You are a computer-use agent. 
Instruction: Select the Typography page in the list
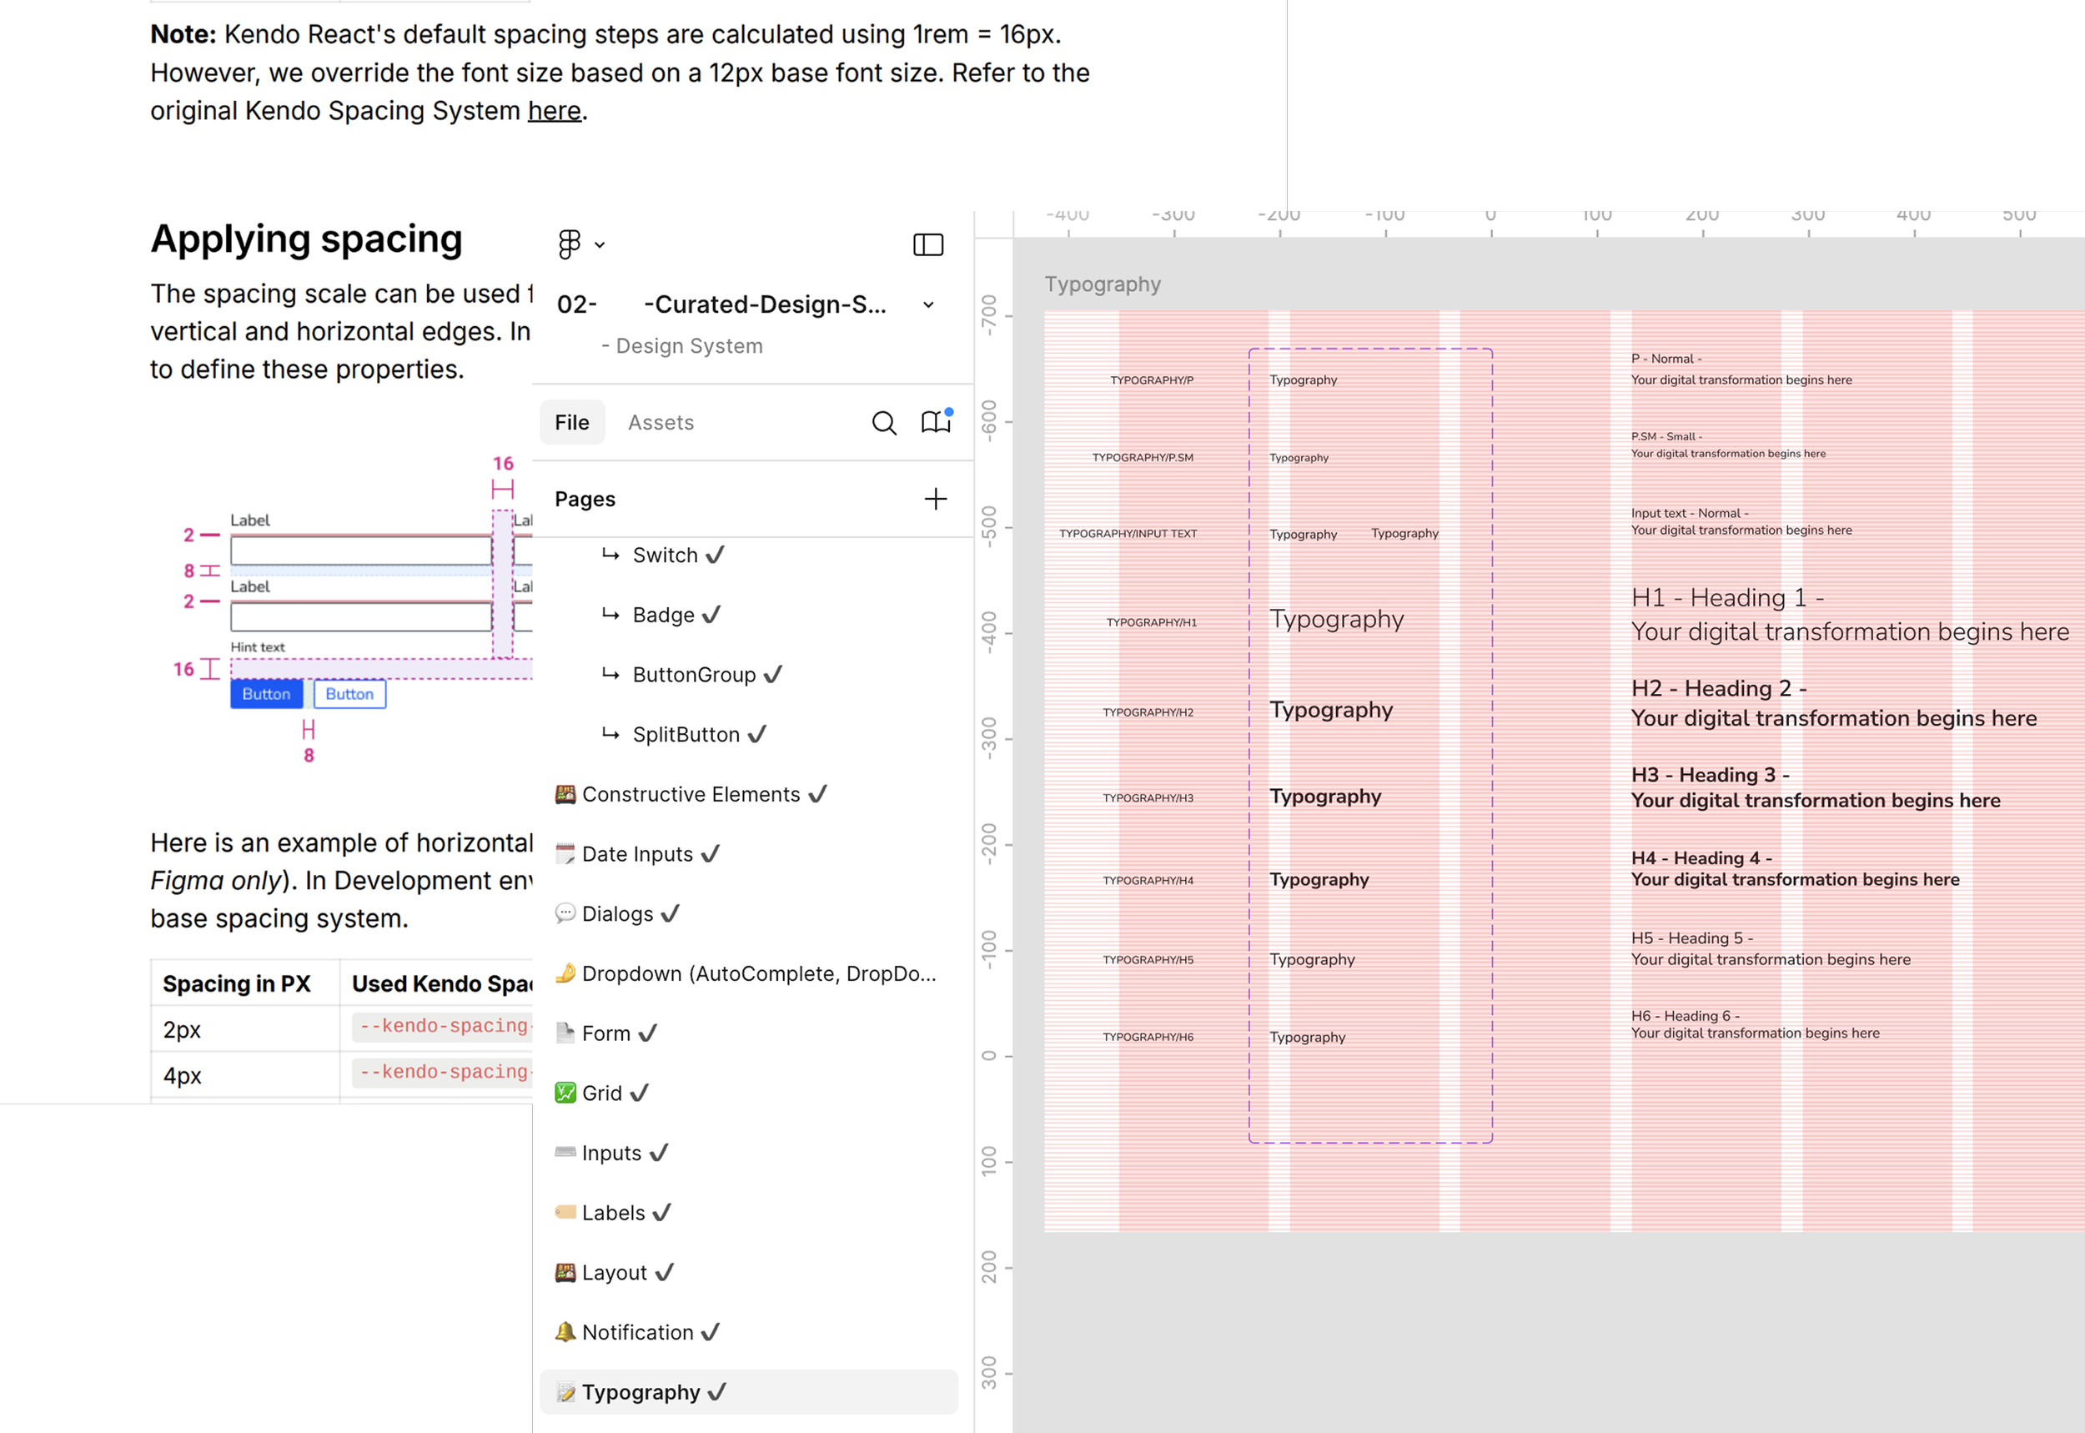pos(641,1391)
